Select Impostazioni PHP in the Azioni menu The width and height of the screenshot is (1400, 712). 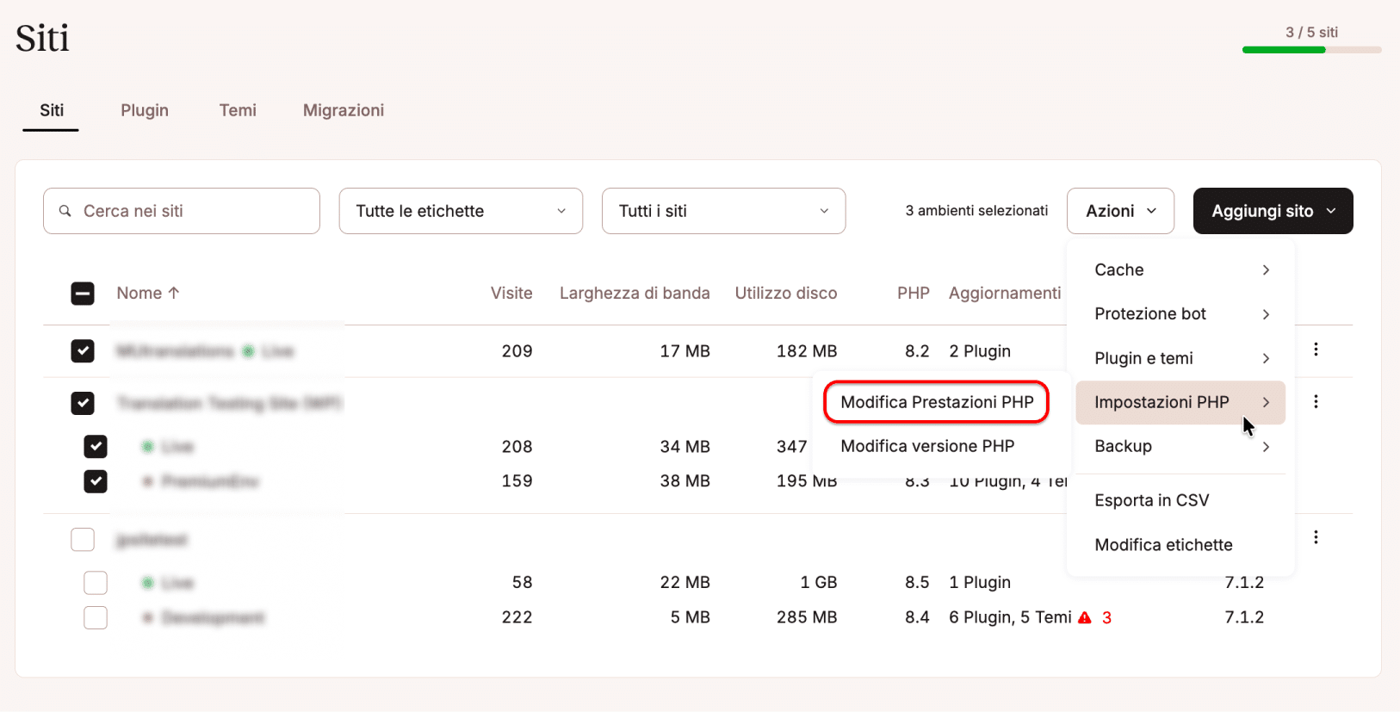point(1180,402)
